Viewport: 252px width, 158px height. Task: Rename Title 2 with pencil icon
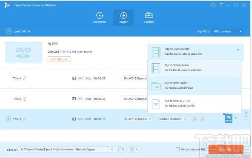24,99
